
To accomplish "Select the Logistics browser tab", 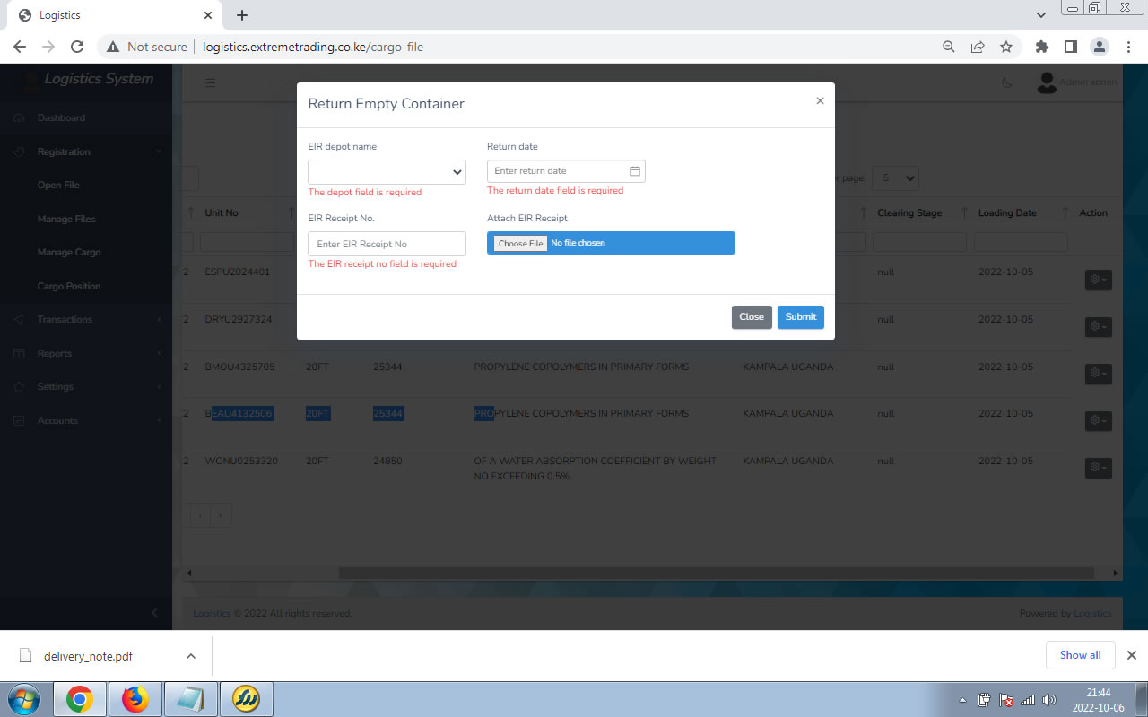I will coord(108,15).
